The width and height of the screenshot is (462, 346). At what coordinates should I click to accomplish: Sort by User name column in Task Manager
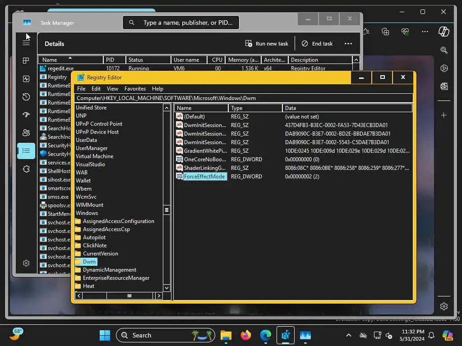tap(190, 60)
